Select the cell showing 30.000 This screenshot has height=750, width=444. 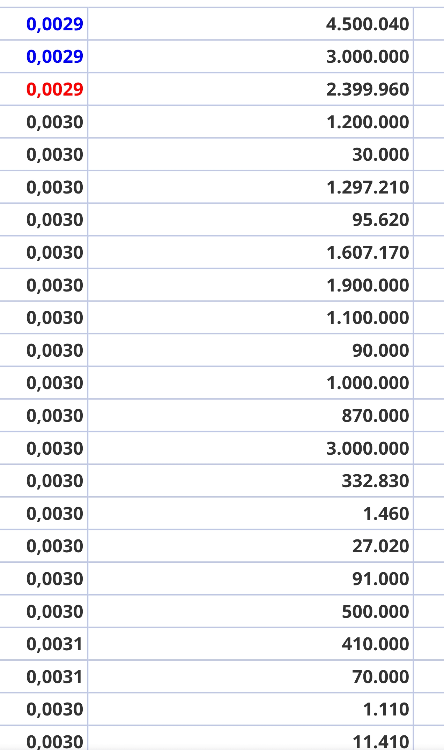pos(250,154)
